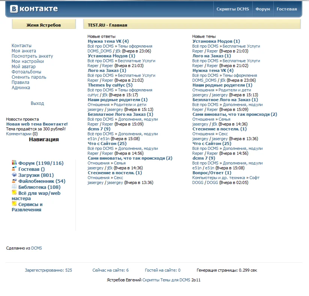Click the Всё для wap/web мастера icon
The image size is (309, 296).
[14, 192]
